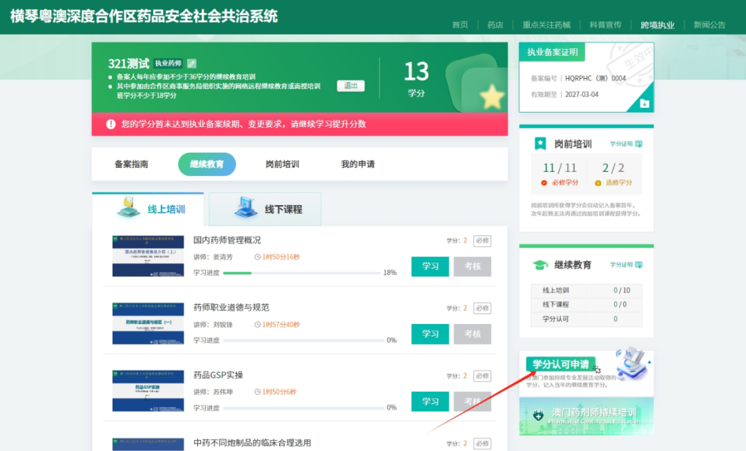Click the star icon in the credits card
746x451 pixels.
[x=492, y=97]
